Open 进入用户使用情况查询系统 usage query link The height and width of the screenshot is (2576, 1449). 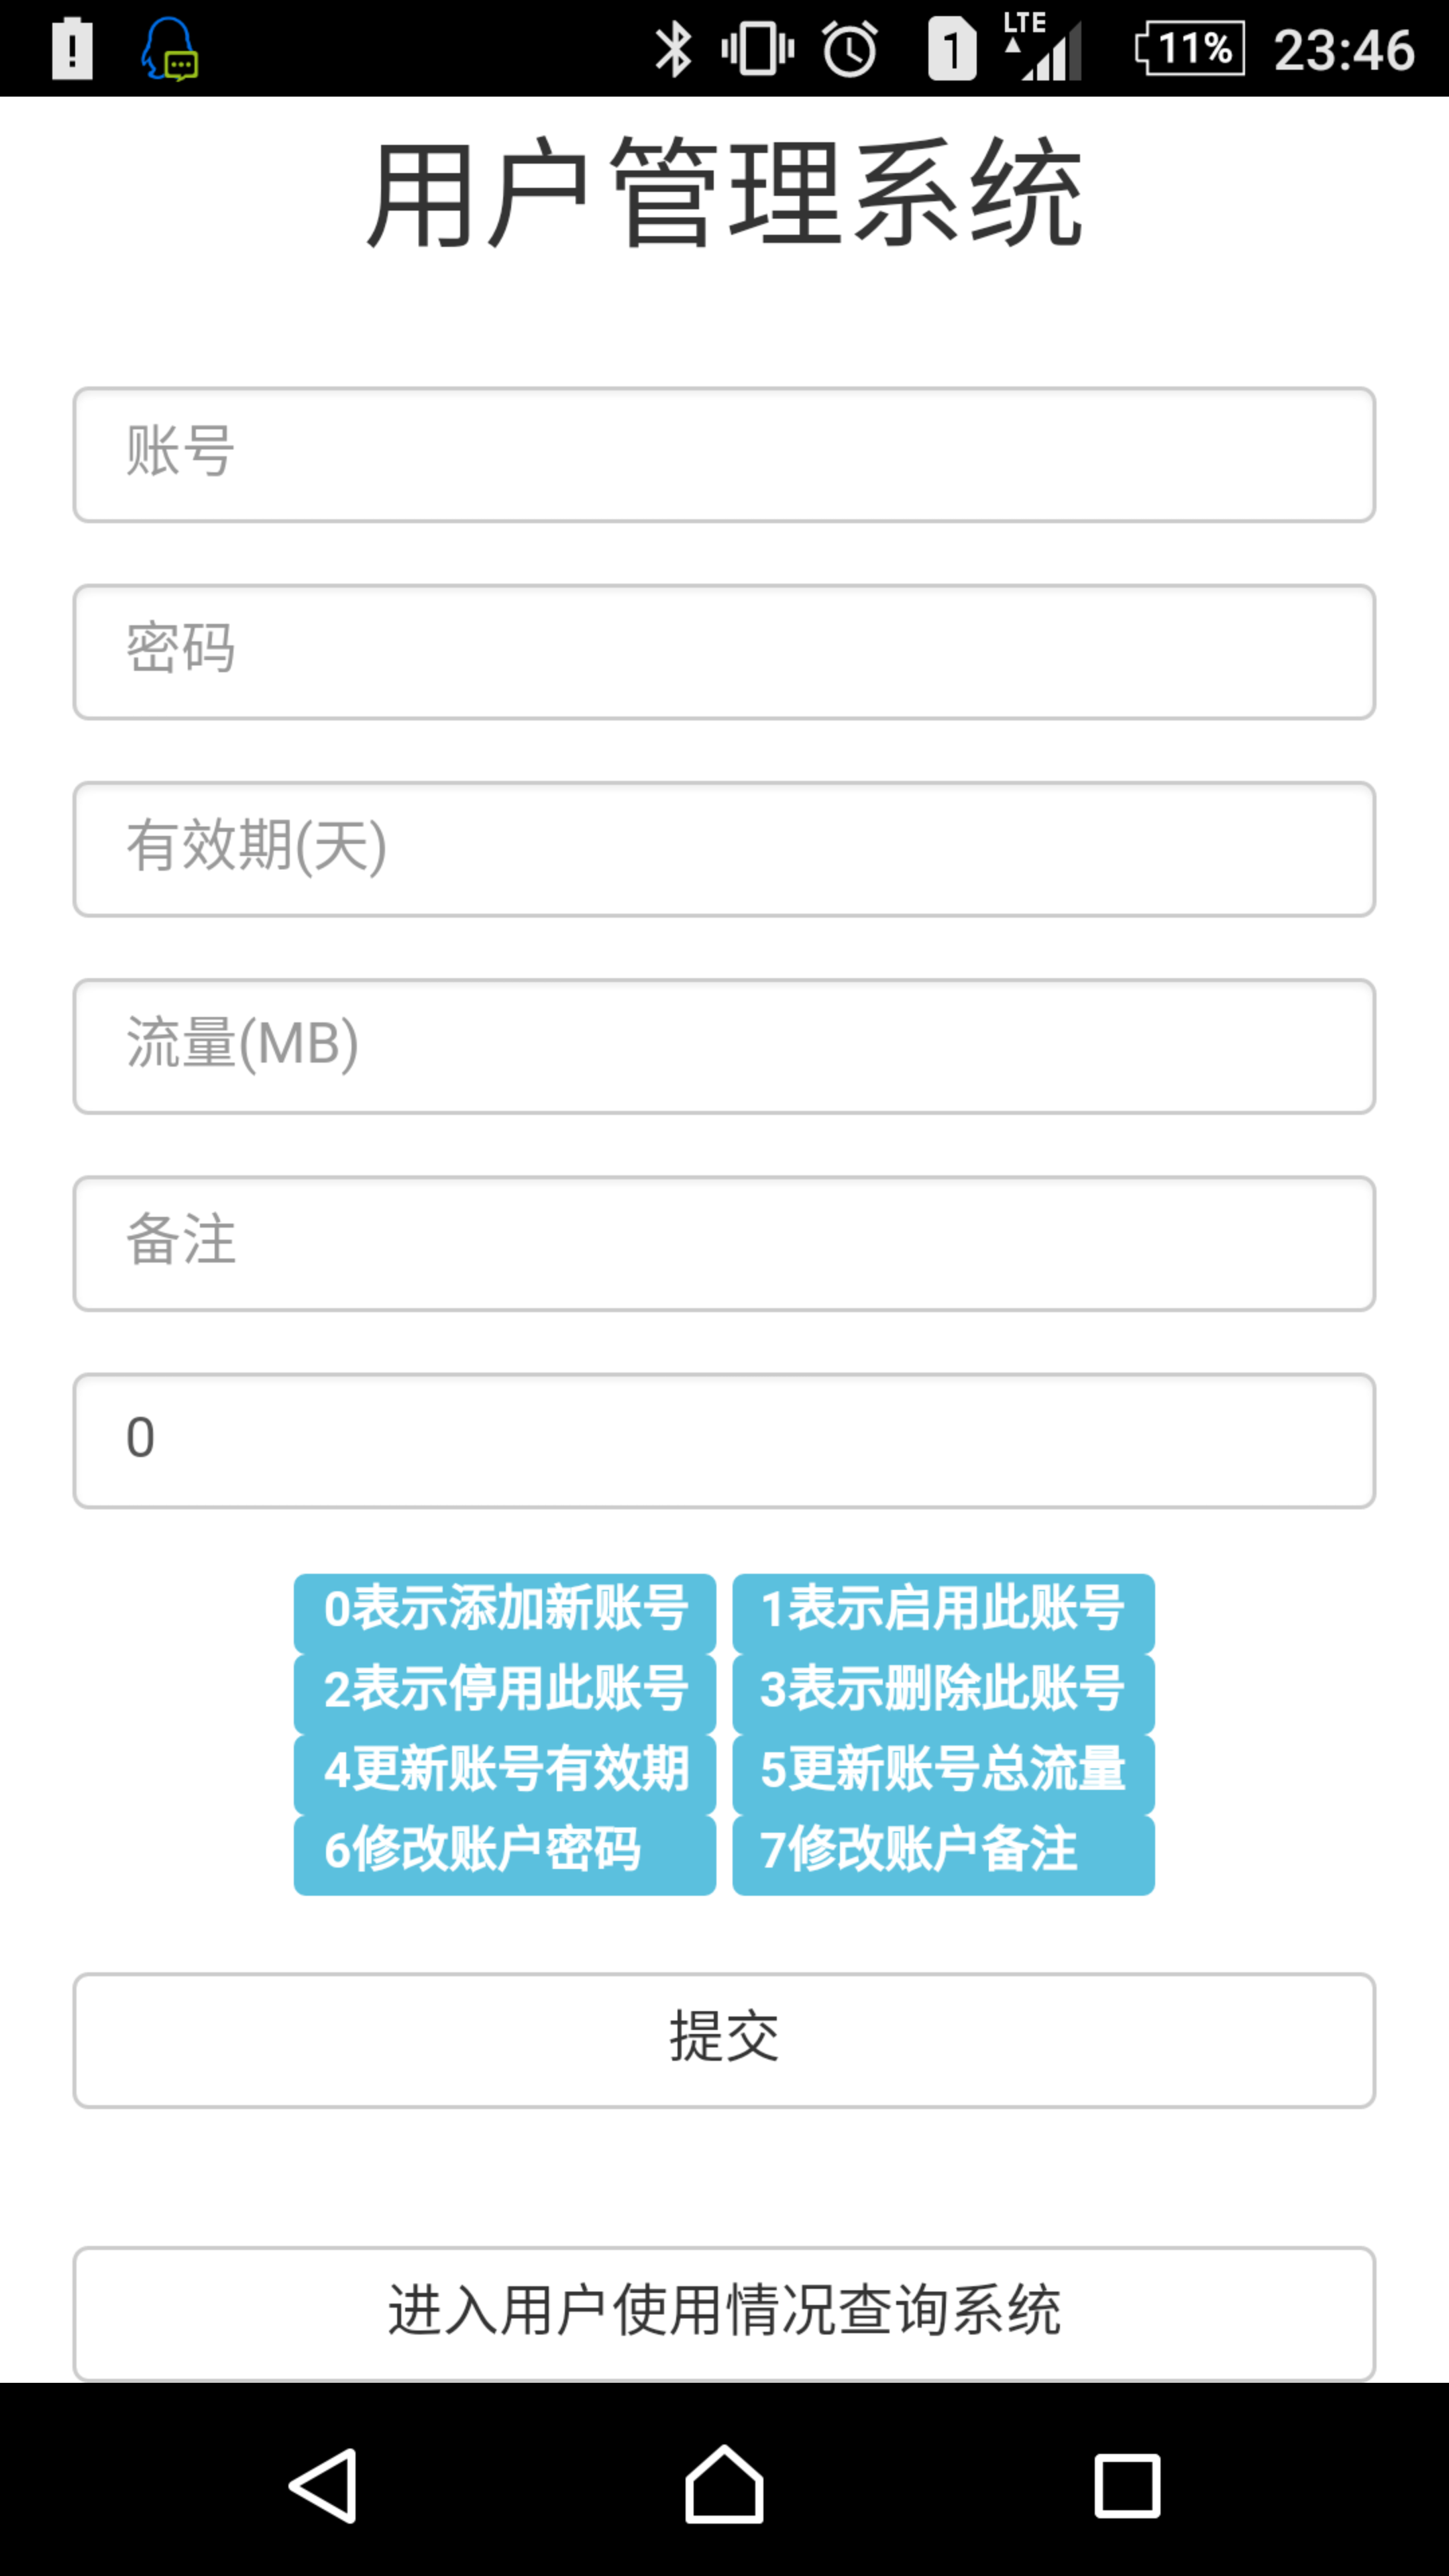tap(724, 2313)
